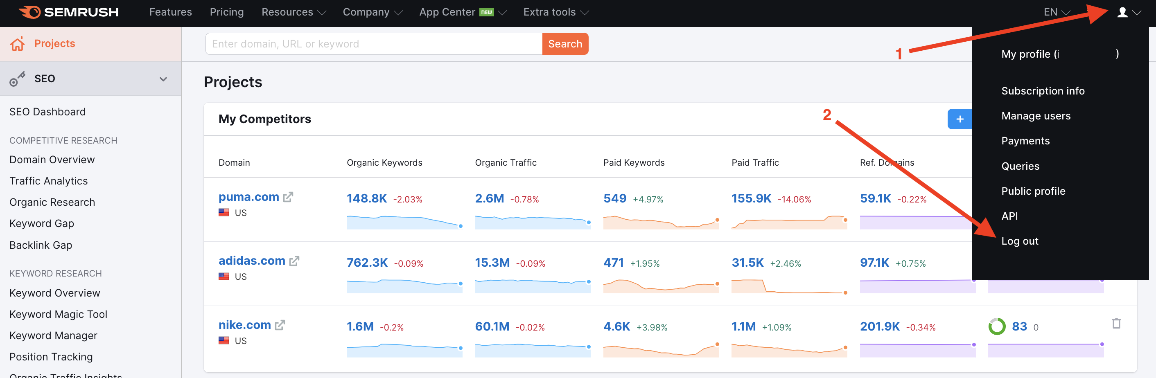Open Organic Research in sidebar

point(52,202)
